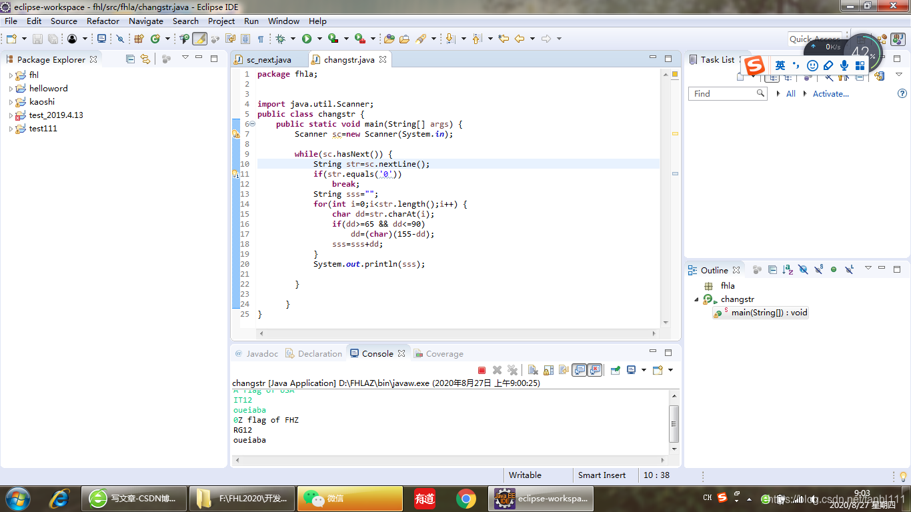
Task: Click the Pin Console icon
Action: coord(615,370)
